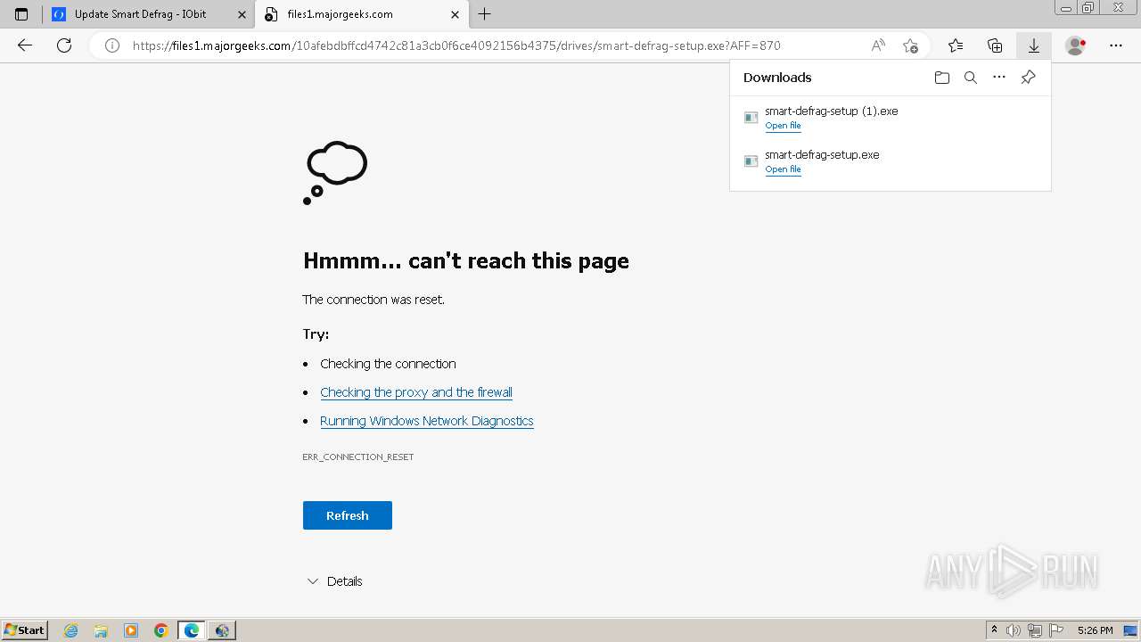This screenshot has width=1141, height=642.
Task: Toggle the Downloads toolbar button
Action: (1034, 45)
